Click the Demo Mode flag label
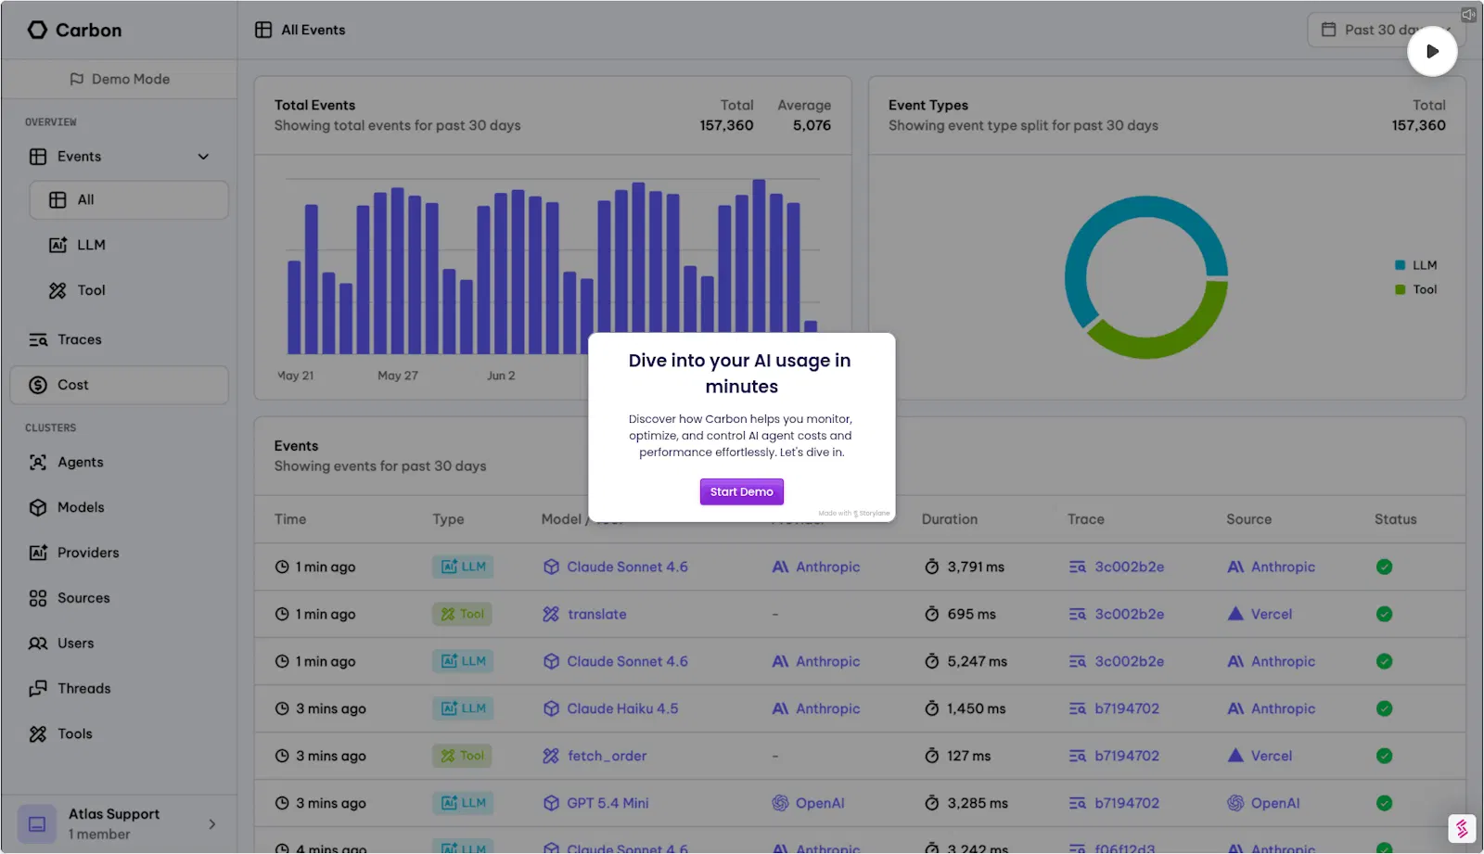Screen dimensions: 1484x854 tap(120, 79)
